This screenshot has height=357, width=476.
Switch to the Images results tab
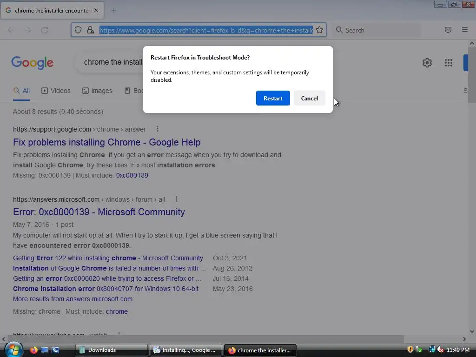(x=97, y=91)
